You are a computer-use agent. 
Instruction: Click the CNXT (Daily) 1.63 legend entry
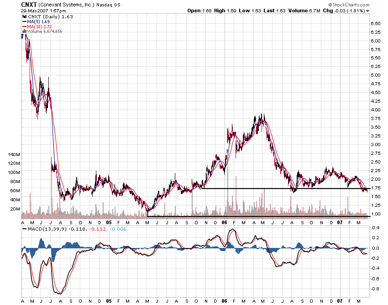click(51, 16)
